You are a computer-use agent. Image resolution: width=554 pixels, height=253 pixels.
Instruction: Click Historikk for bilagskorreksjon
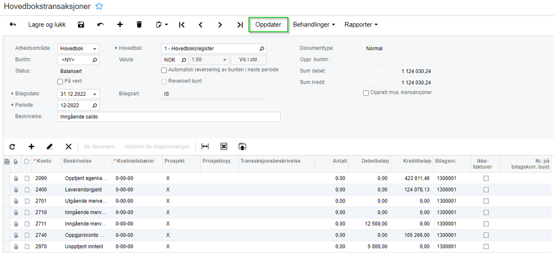157,147
